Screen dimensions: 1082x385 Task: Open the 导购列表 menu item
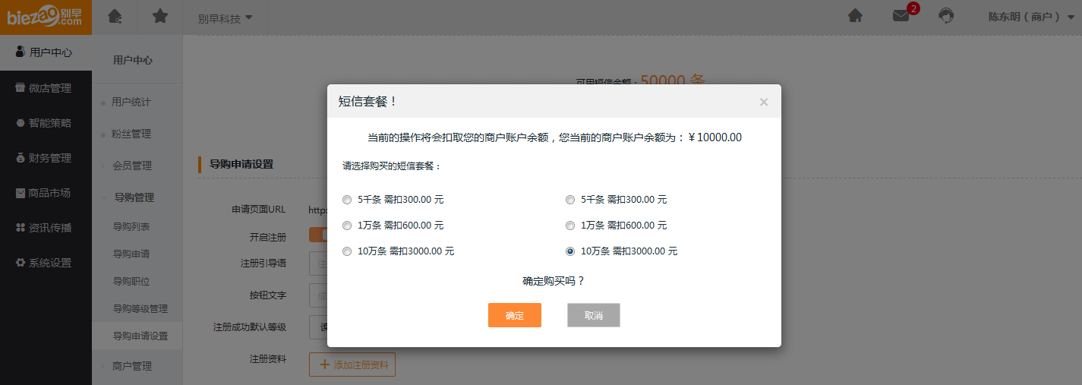[x=131, y=226]
